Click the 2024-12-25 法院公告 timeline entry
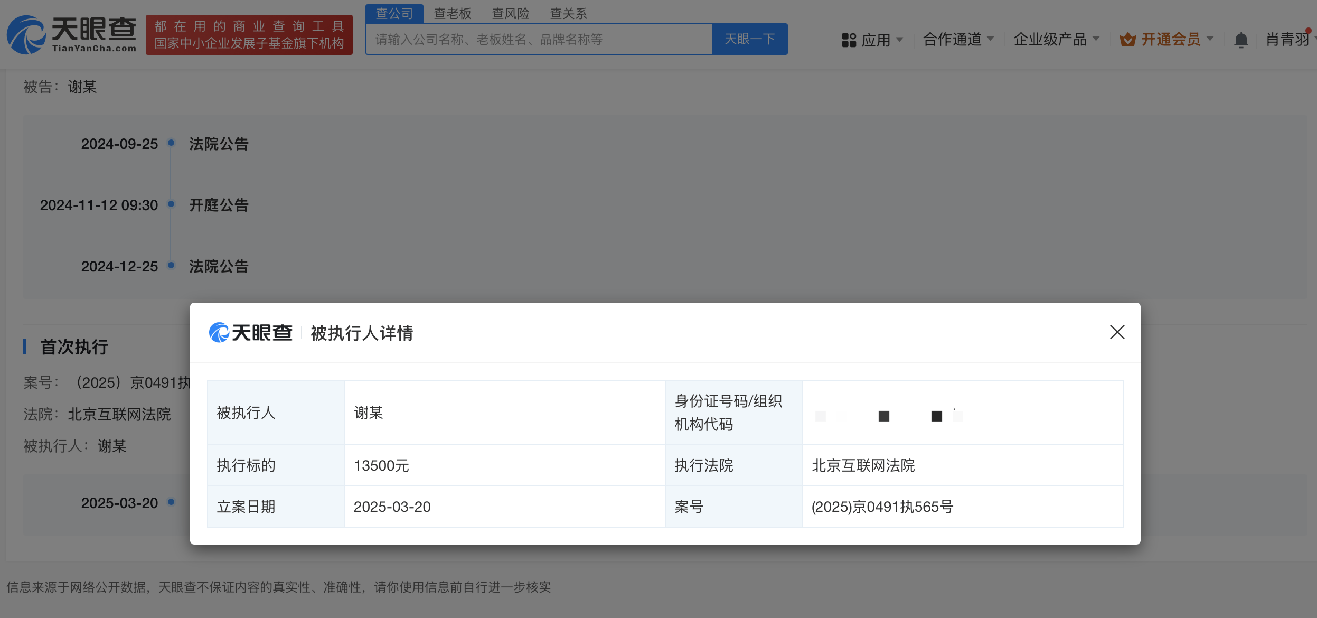 pos(219,266)
